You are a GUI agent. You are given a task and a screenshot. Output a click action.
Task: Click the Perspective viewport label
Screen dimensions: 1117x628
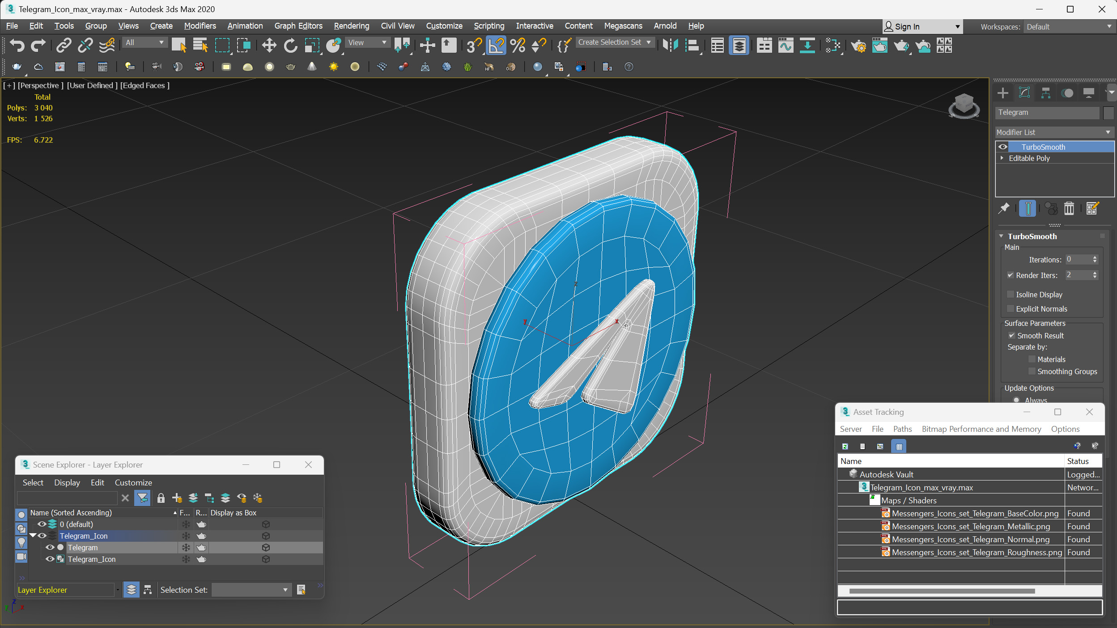pos(41,85)
